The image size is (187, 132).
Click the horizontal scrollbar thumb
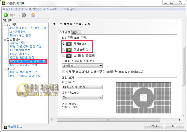(x=108, y=120)
